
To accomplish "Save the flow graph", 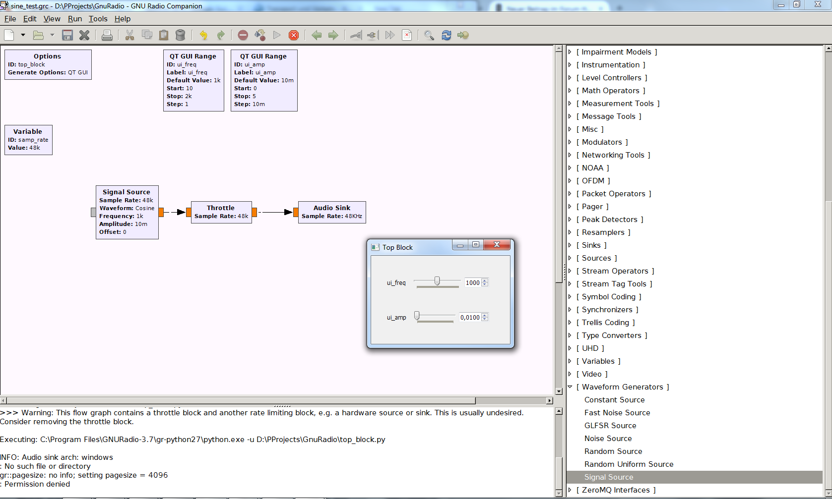I will [x=67, y=35].
